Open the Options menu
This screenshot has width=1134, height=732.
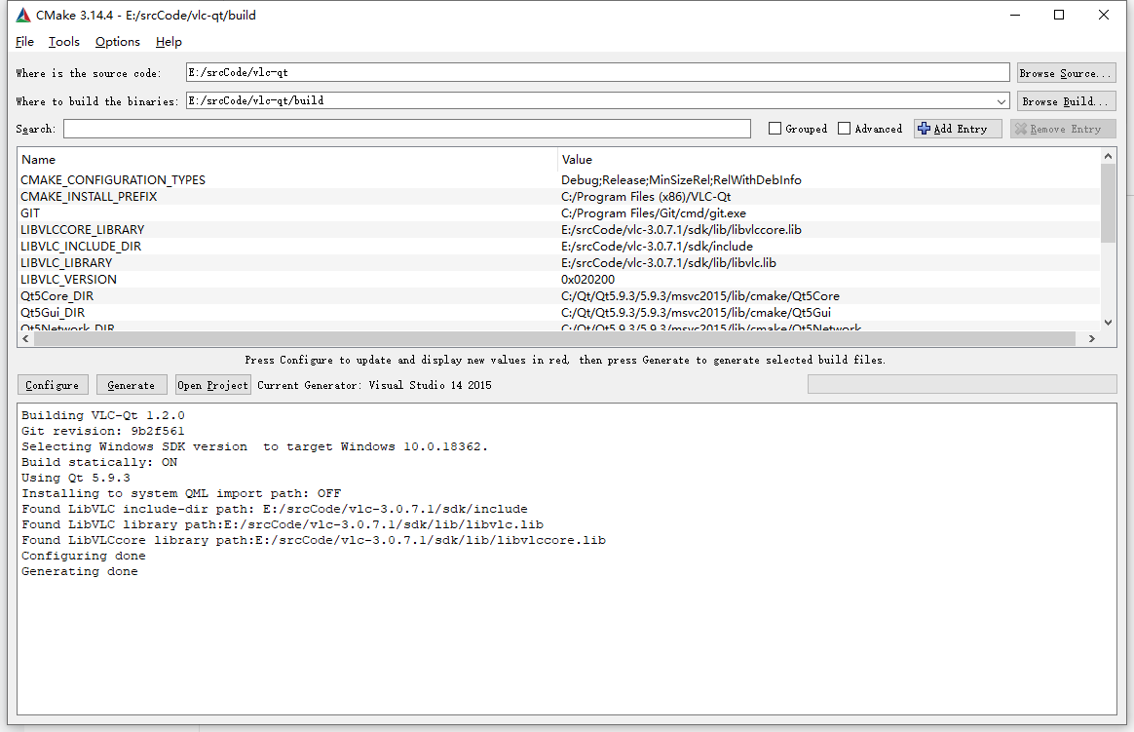click(x=117, y=42)
